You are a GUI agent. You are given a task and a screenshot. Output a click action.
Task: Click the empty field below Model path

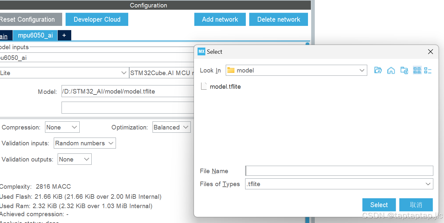[128, 107]
